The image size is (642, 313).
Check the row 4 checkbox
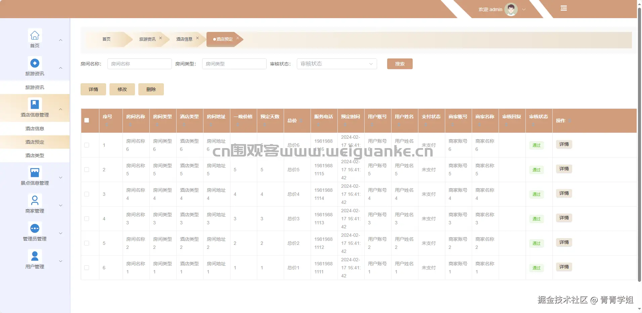pos(87,219)
